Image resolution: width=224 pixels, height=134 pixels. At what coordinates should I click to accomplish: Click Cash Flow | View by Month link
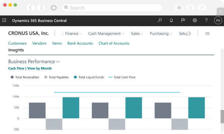(30, 68)
